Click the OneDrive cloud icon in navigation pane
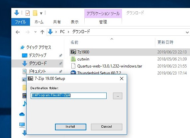190x138 pixels. (22, 114)
